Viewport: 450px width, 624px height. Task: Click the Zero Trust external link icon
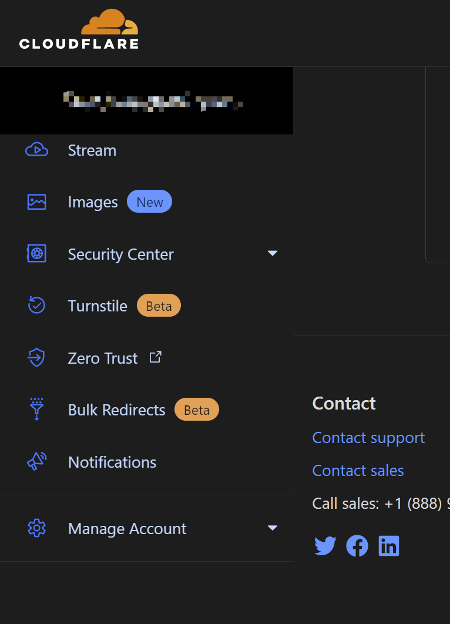[x=155, y=357]
